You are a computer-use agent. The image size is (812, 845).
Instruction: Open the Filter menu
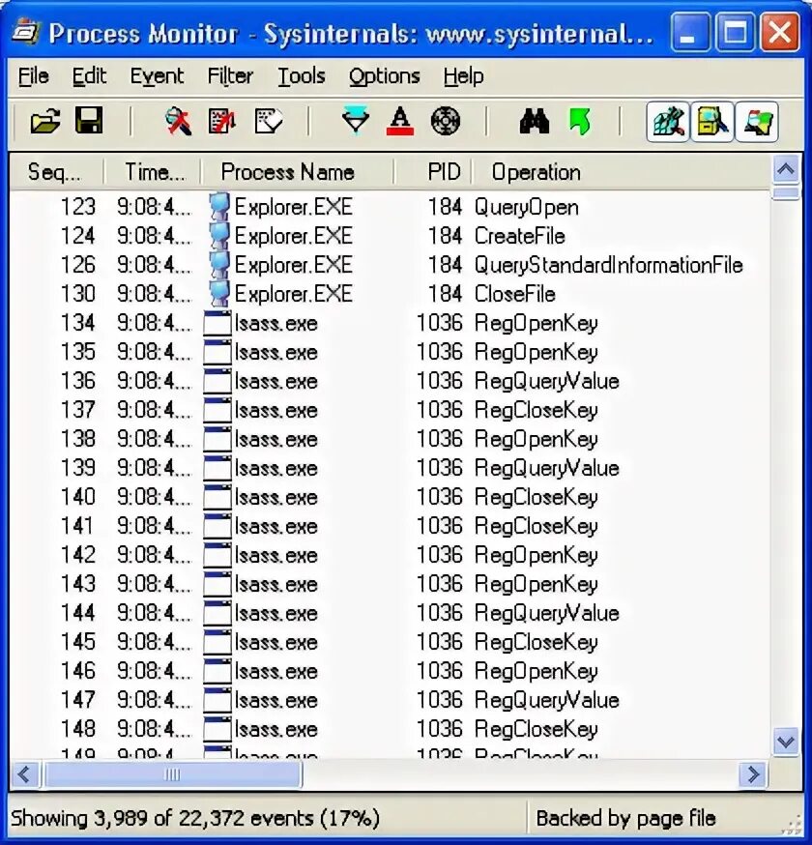[230, 76]
